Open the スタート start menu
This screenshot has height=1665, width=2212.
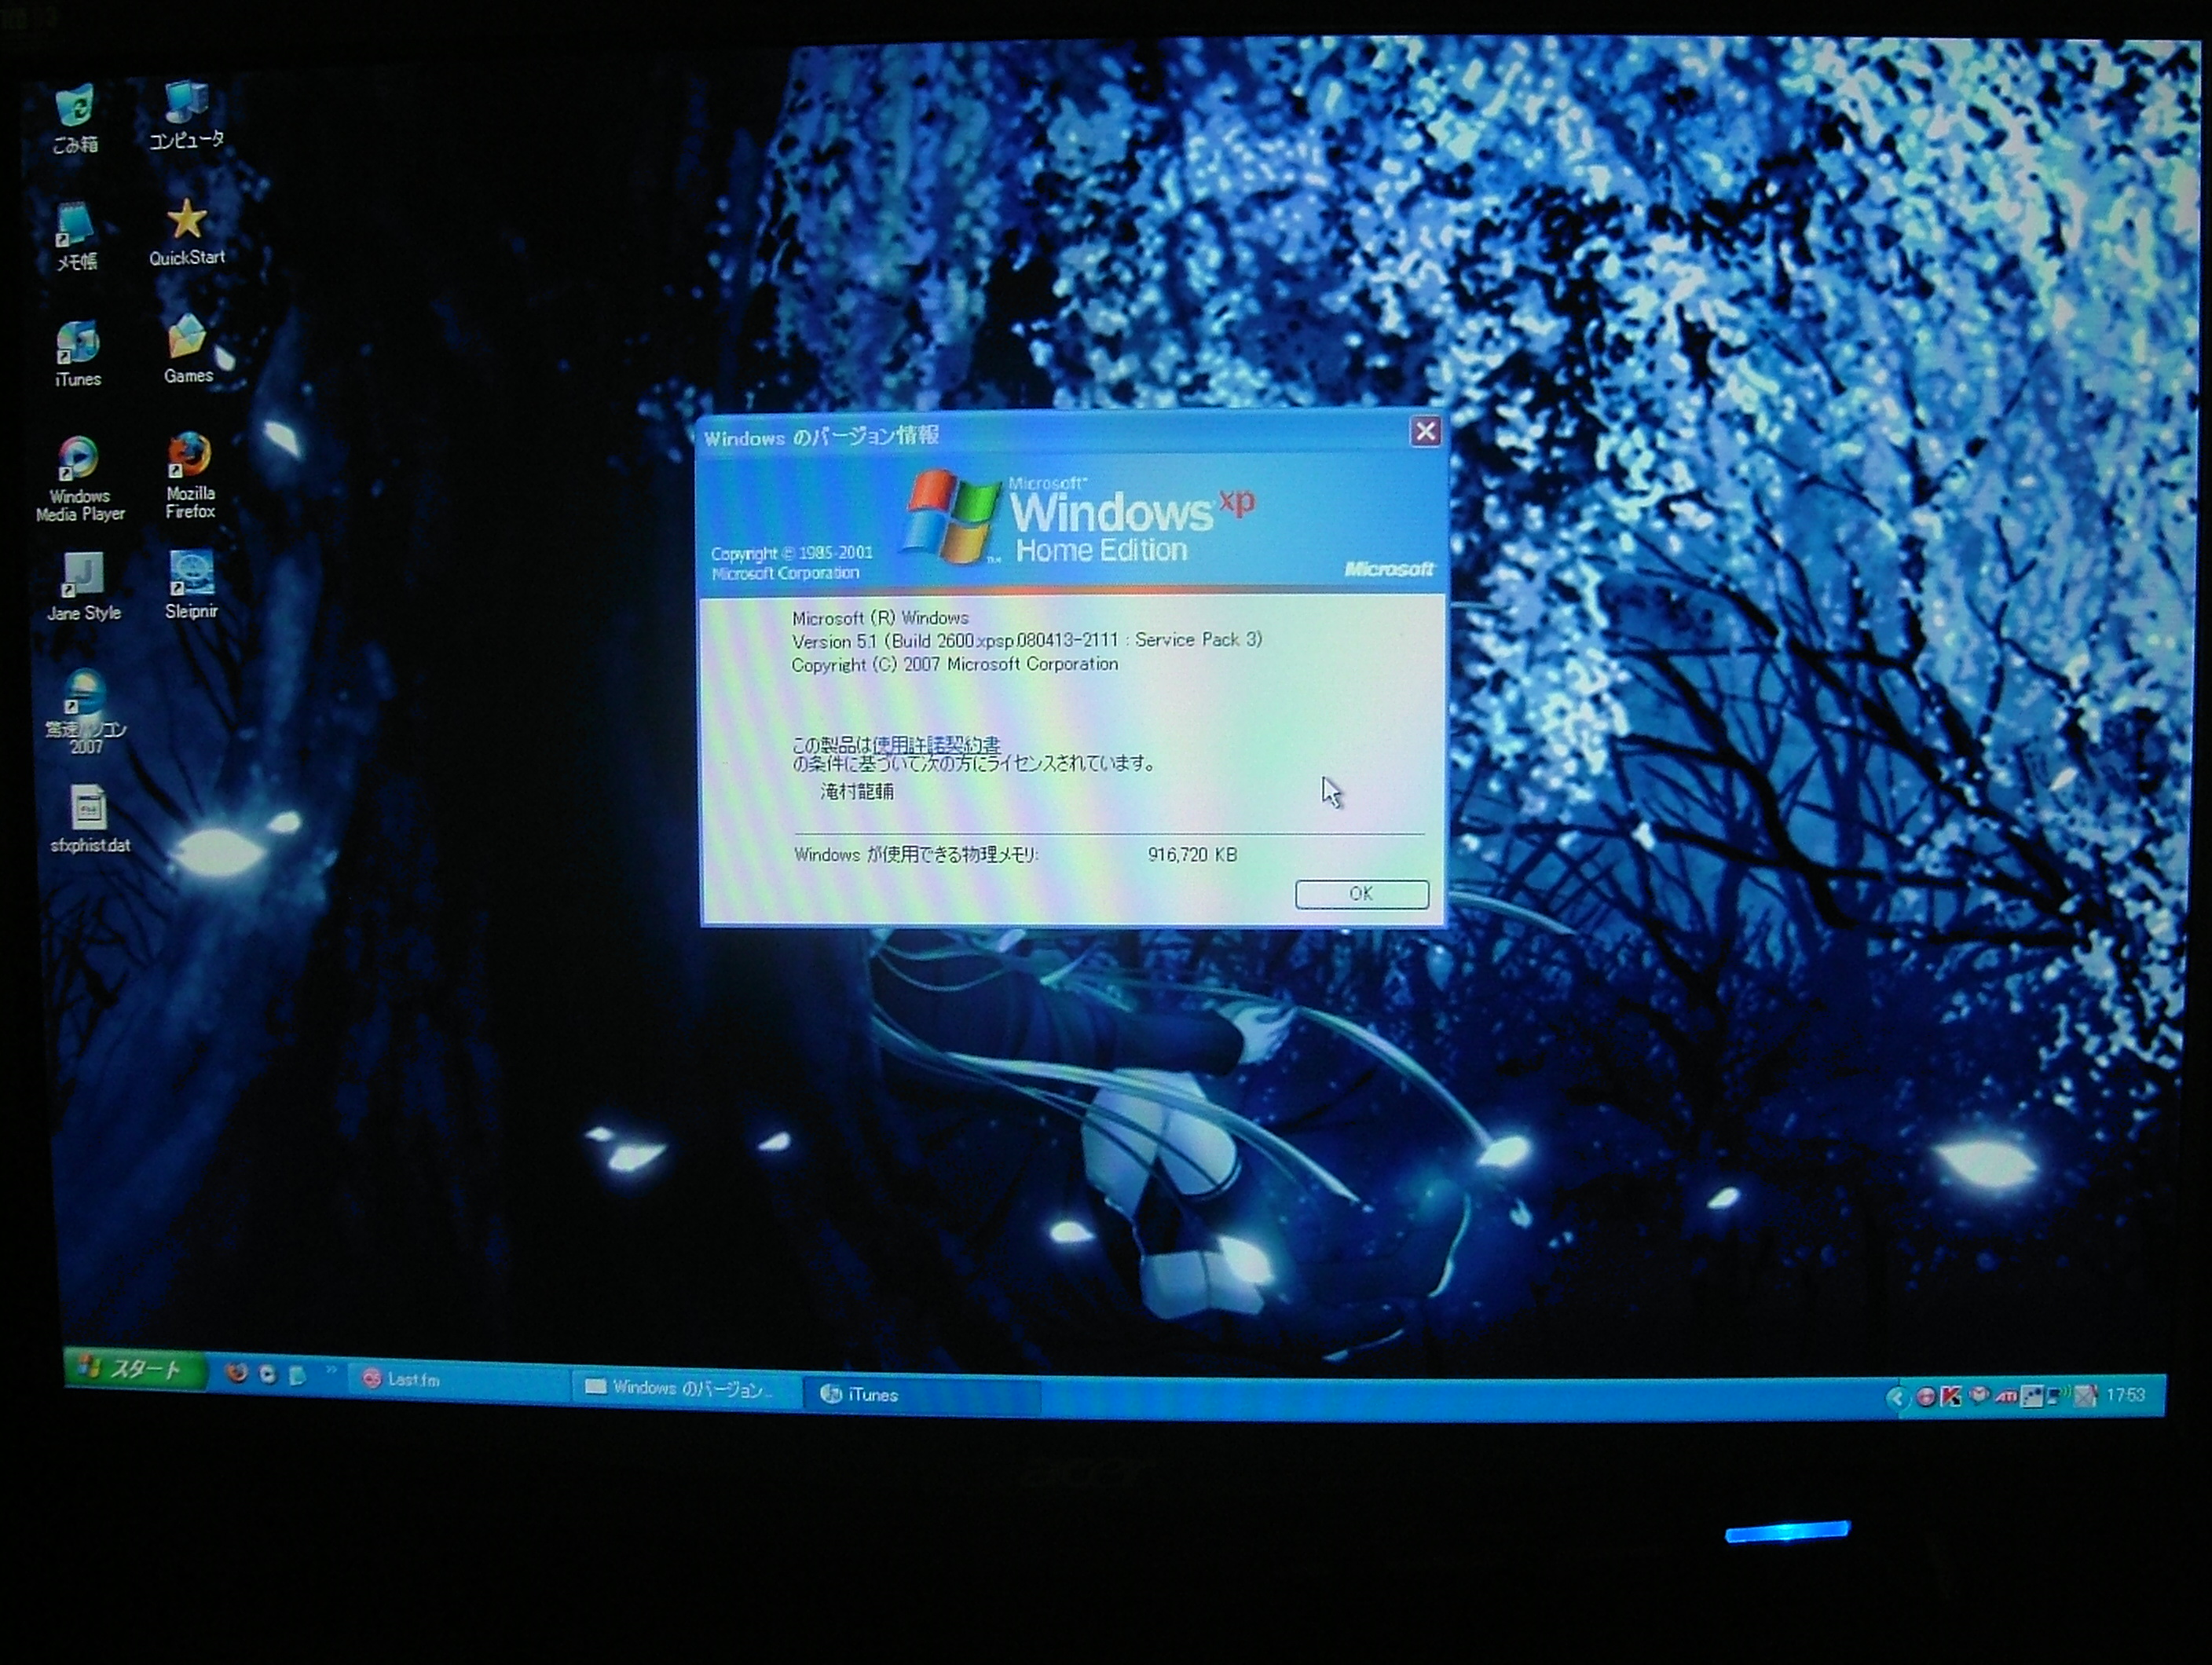135,1369
